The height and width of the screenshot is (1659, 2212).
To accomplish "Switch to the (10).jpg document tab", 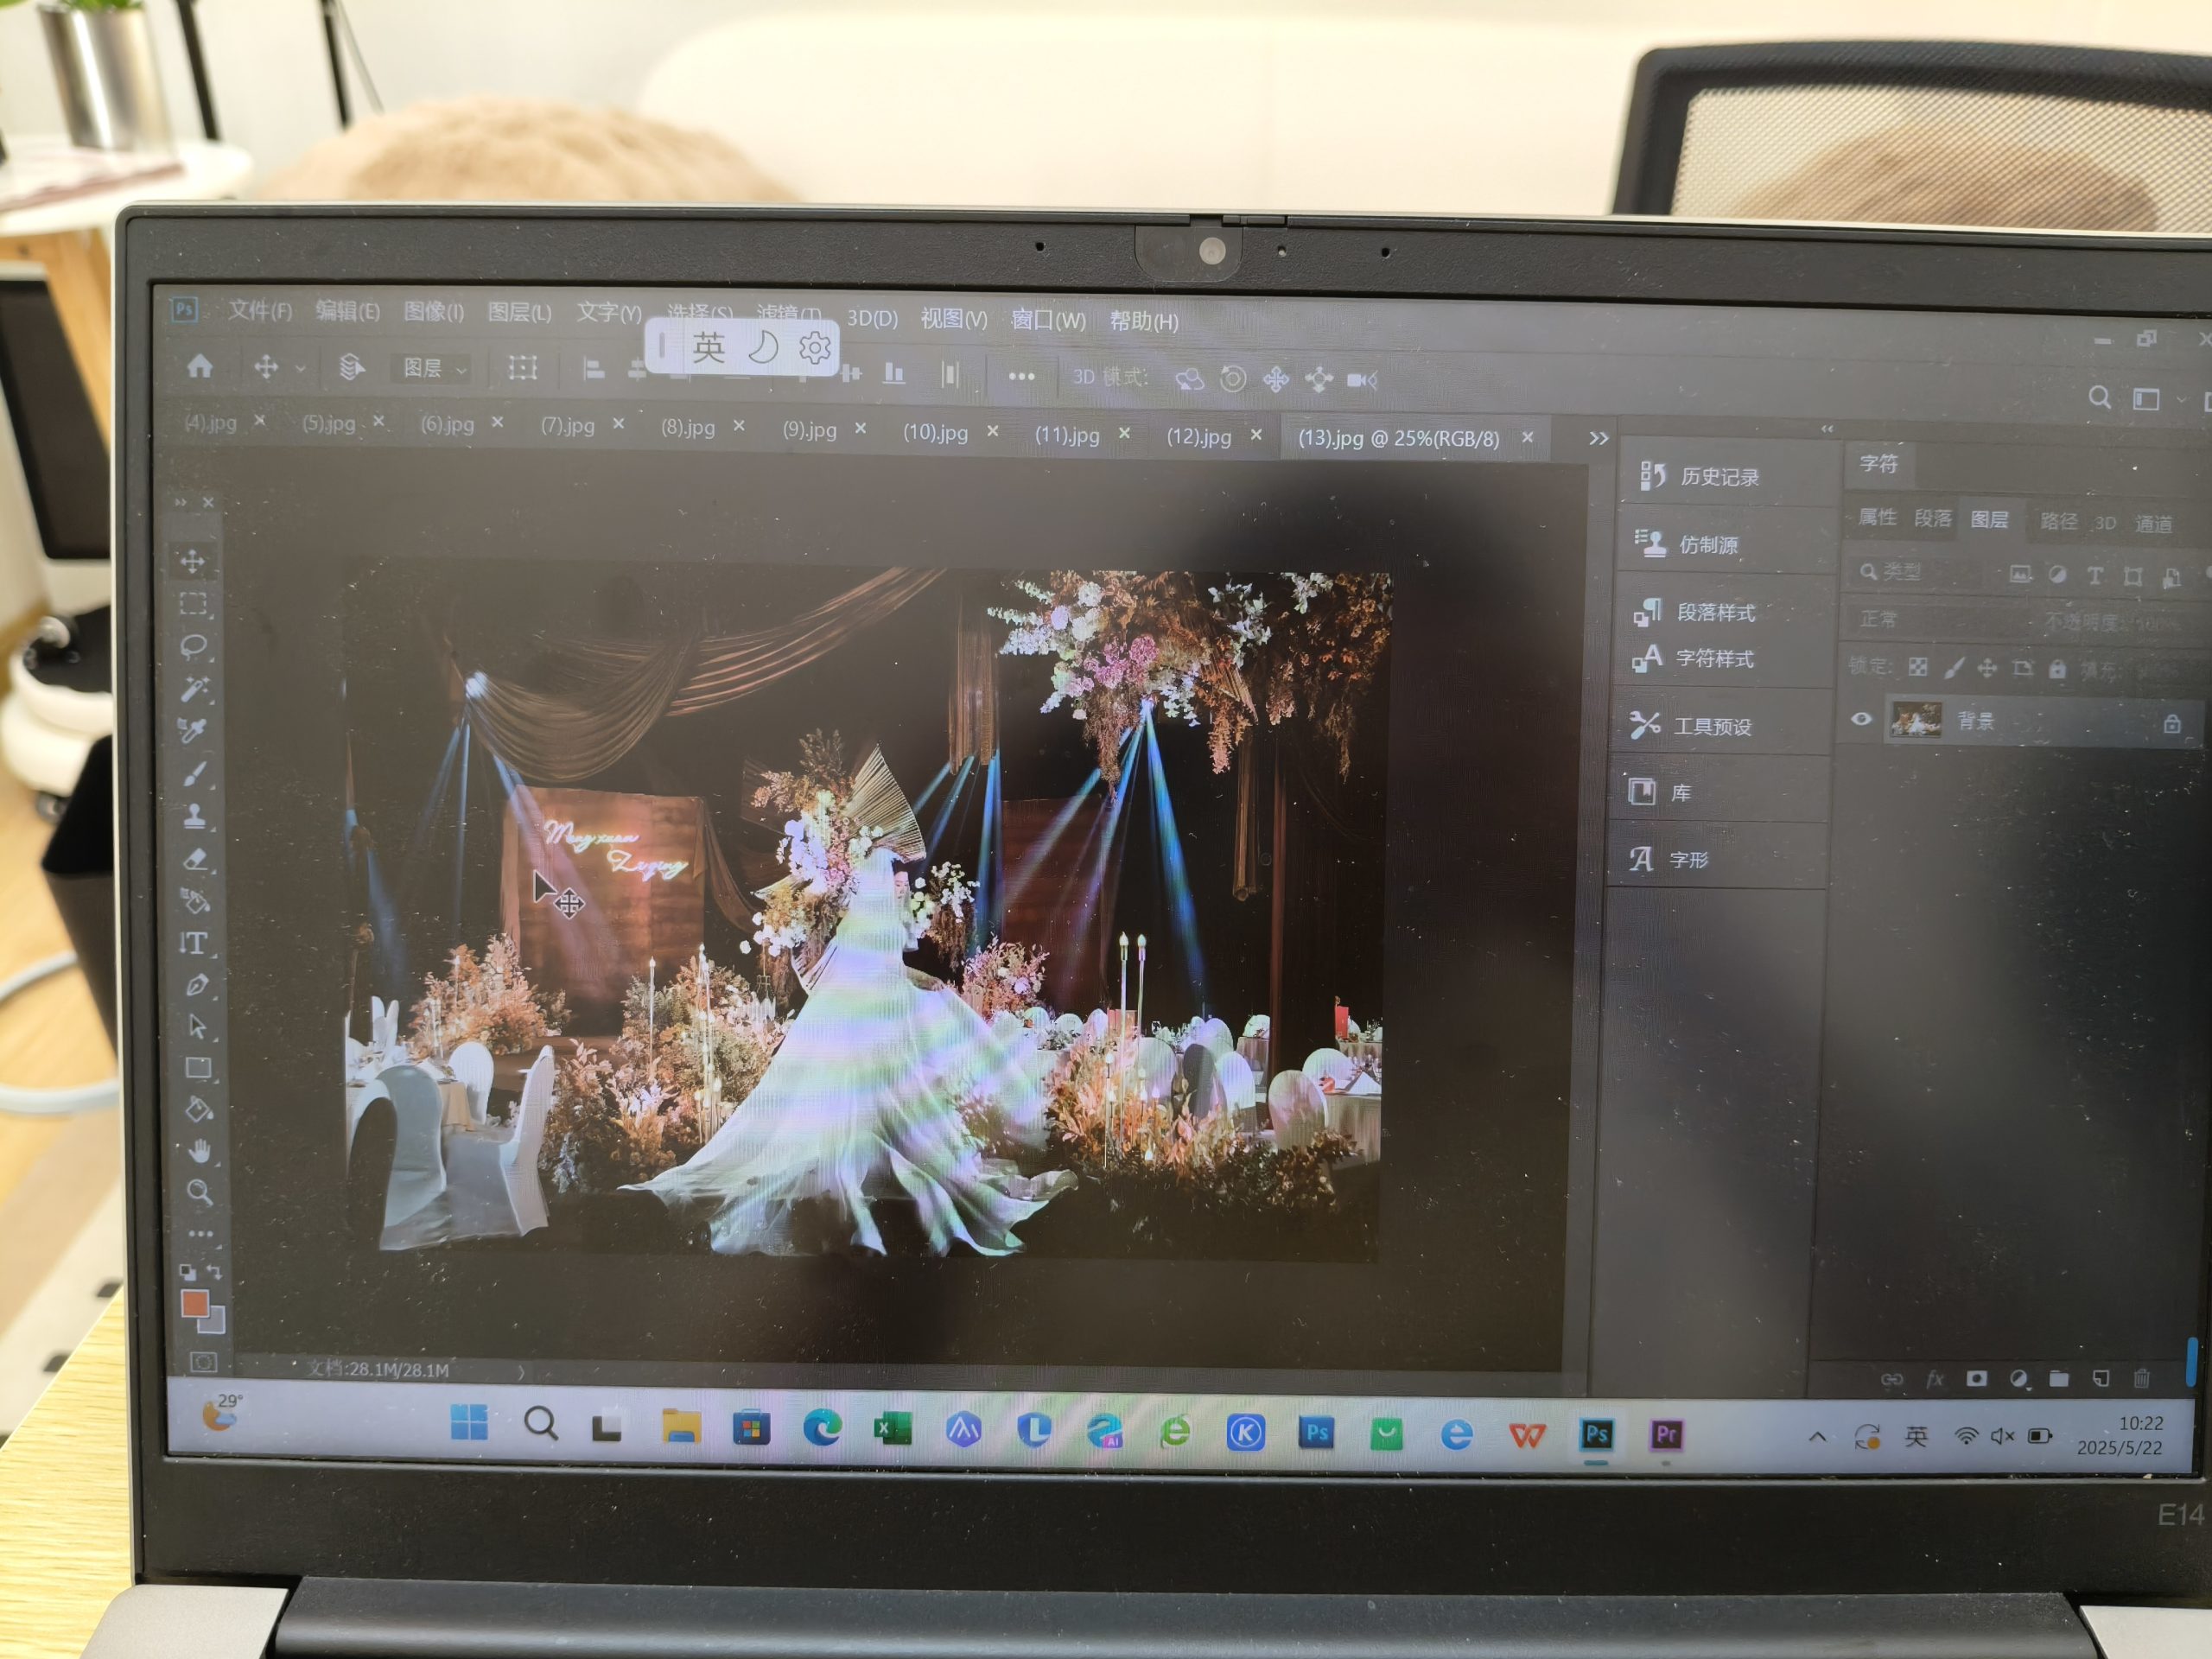I will (935, 432).
